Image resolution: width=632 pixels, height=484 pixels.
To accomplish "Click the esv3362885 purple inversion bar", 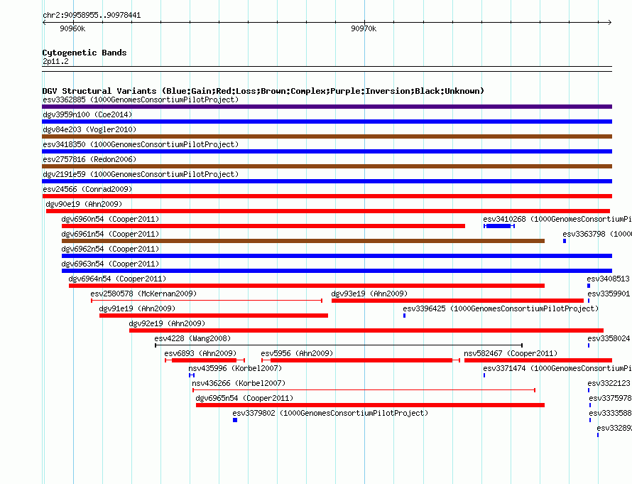I will [x=327, y=107].
